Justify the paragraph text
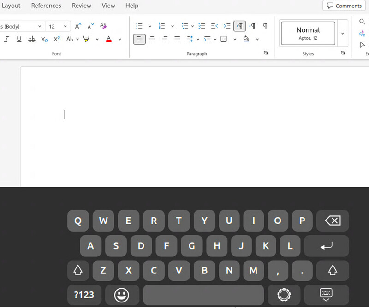This screenshot has width=369, height=308. [x=177, y=39]
